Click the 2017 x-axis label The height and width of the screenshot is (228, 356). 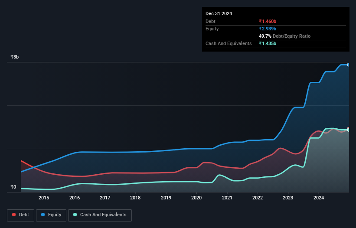click(105, 198)
